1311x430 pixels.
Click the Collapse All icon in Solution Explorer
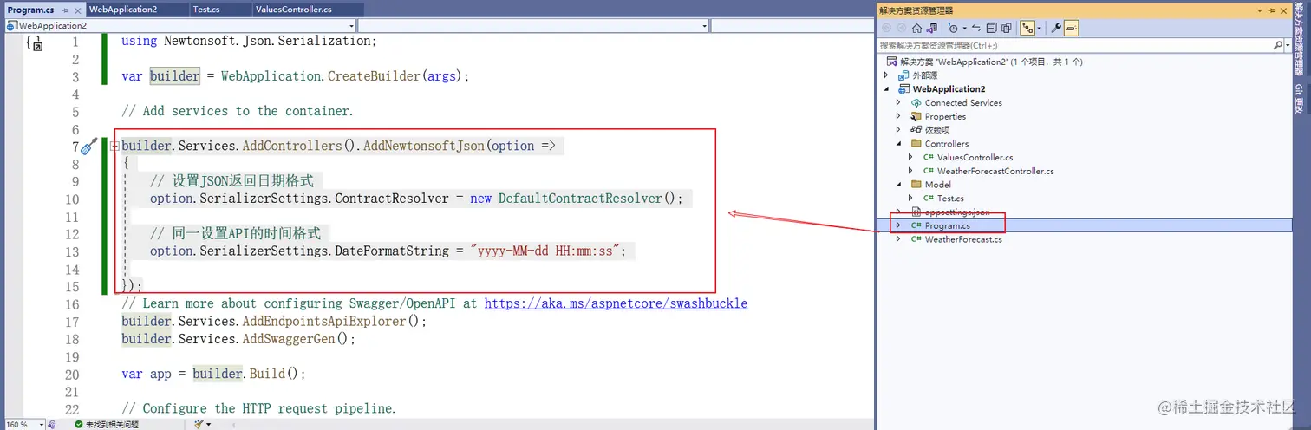(x=992, y=28)
